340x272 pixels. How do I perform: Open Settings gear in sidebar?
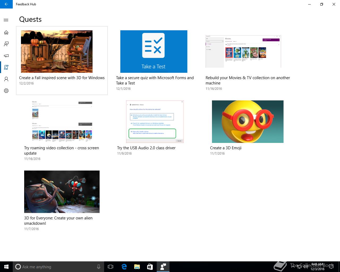pos(6,91)
